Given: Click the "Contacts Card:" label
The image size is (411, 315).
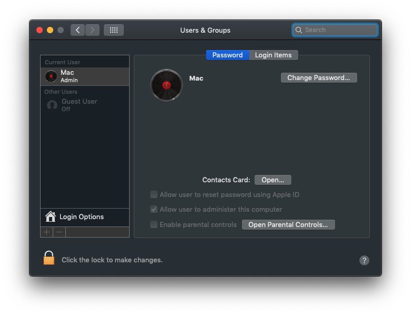Looking at the screenshot, I should (x=226, y=180).
